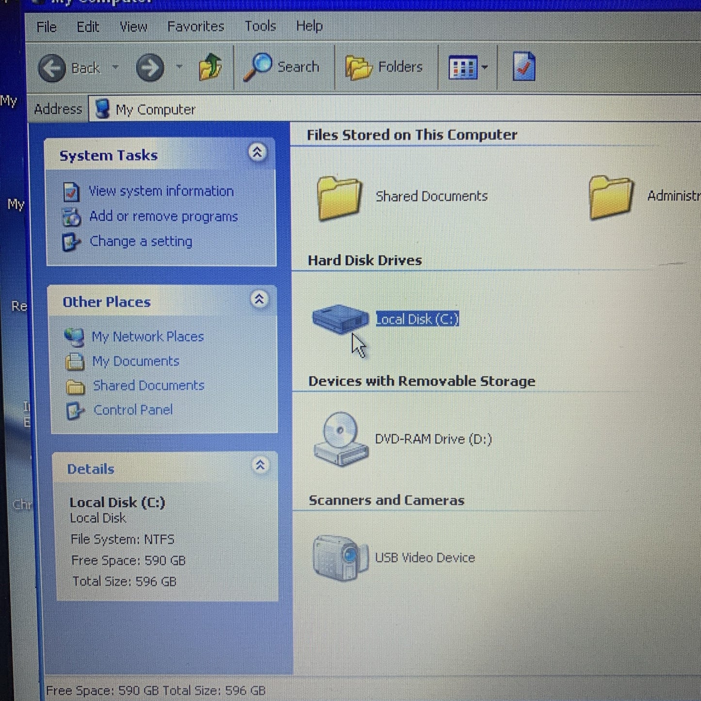Open the Tools menu
The image size is (701, 701).
point(260,26)
